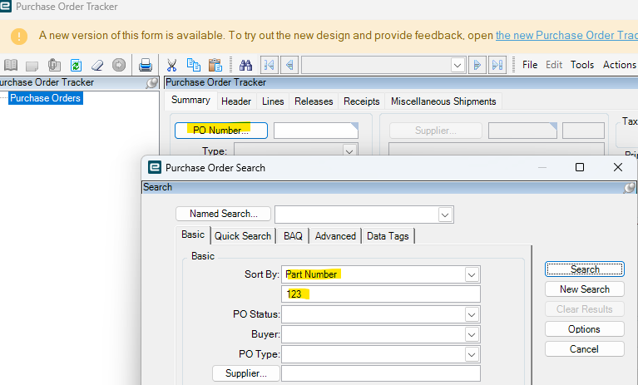This screenshot has height=385, width=638.
Task: Click the Supplier... button in search dialog
Action: point(246,373)
